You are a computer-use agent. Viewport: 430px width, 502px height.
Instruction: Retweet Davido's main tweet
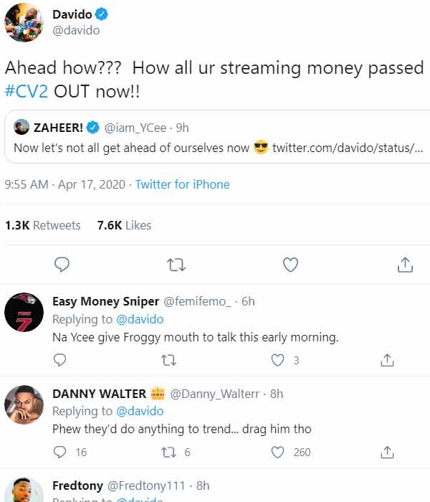(176, 265)
